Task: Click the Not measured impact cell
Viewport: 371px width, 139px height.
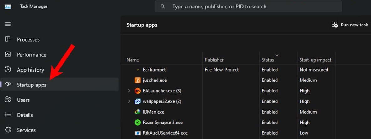Action: 314,70
